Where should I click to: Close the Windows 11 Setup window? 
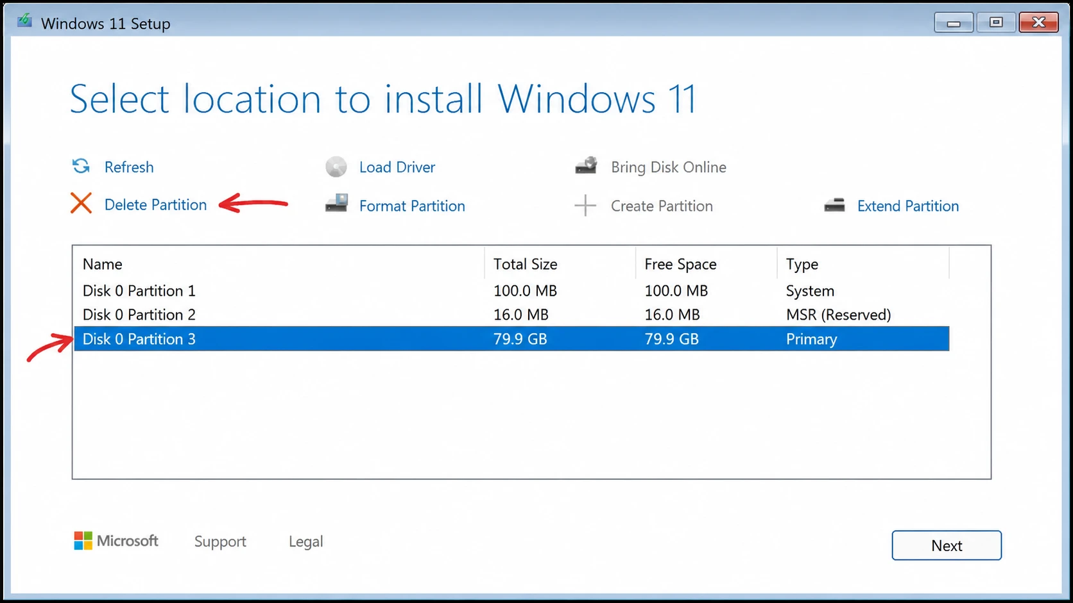coord(1038,22)
